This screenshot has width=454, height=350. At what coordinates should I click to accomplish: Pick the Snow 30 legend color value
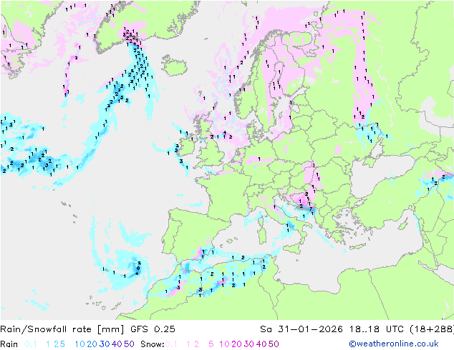249,344
